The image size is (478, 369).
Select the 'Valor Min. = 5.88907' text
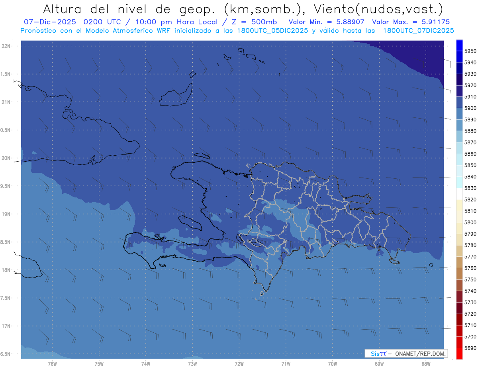326,22
